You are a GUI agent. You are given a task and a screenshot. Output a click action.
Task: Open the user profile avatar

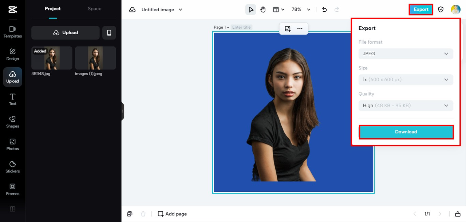tap(456, 10)
